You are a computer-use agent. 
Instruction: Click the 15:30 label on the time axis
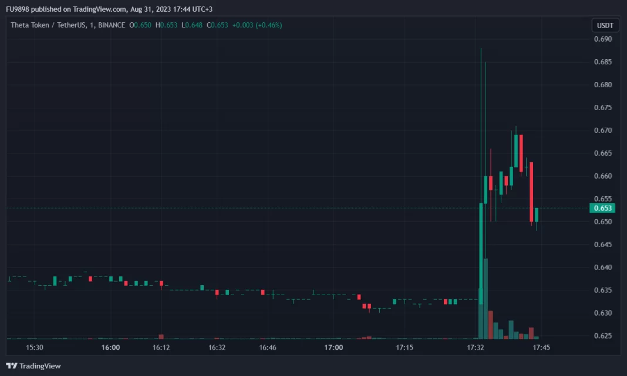35,347
